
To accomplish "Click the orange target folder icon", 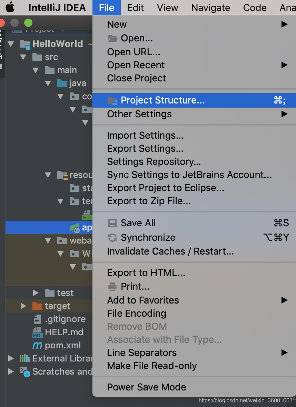I will (x=37, y=306).
